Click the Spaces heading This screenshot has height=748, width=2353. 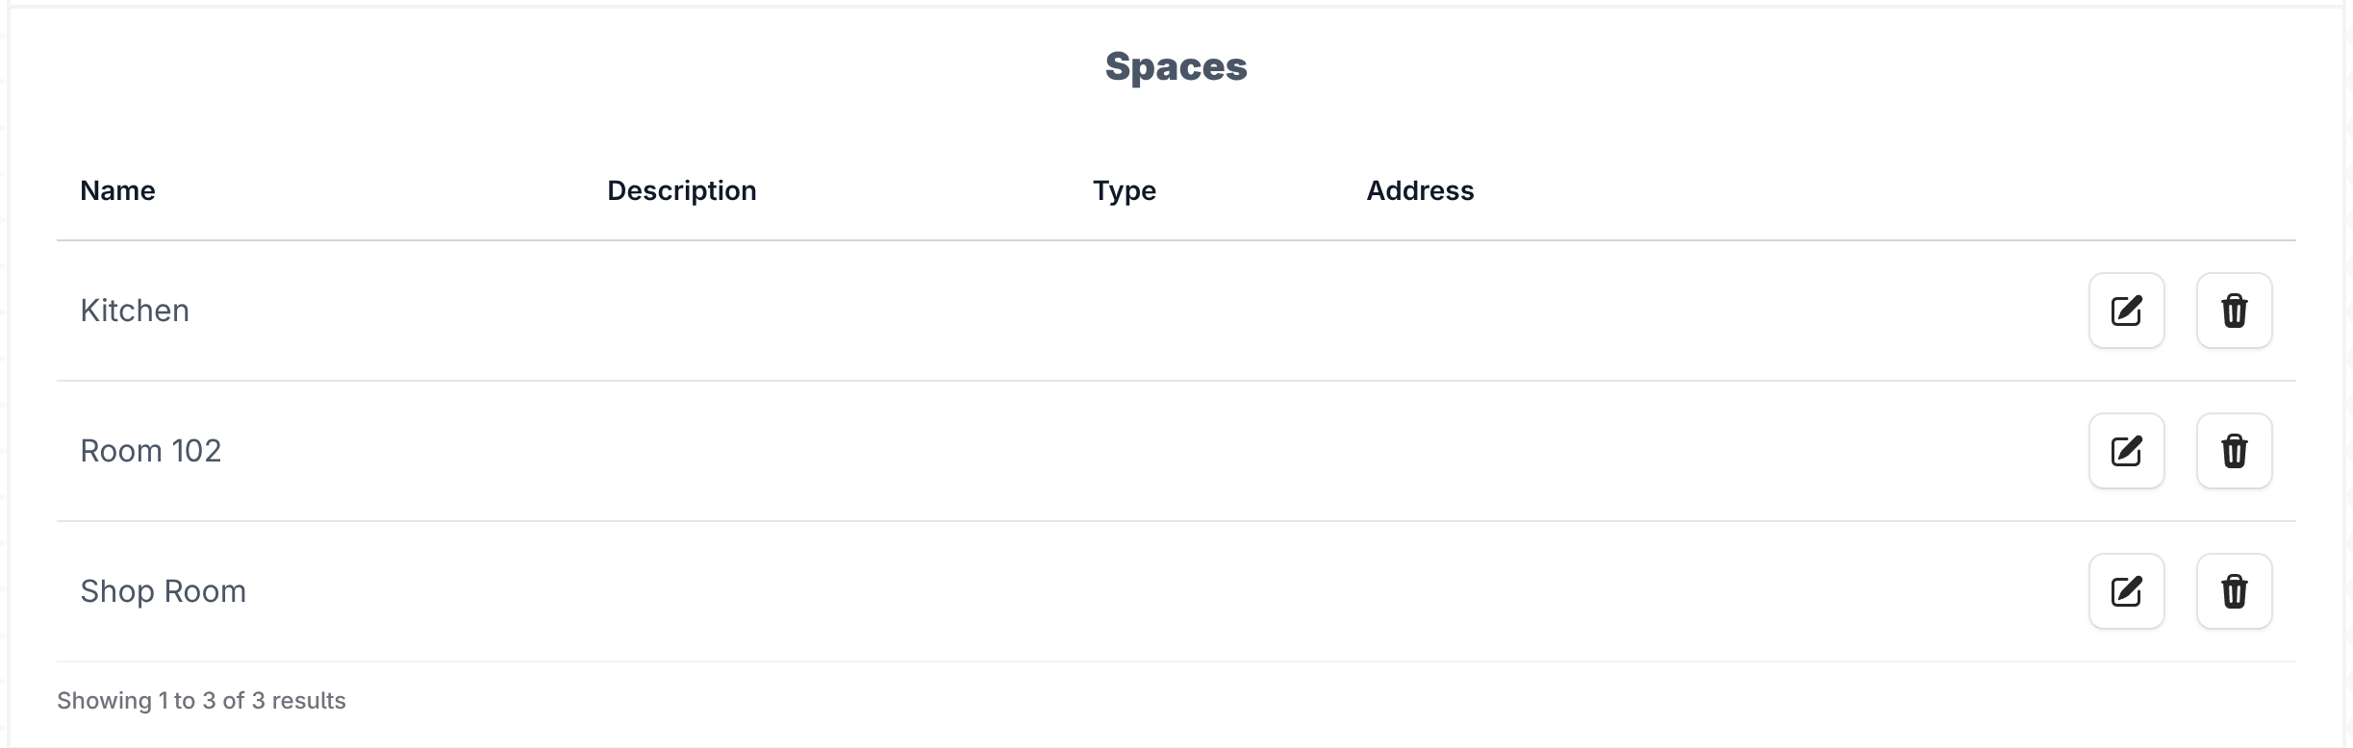click(1176, 66)
